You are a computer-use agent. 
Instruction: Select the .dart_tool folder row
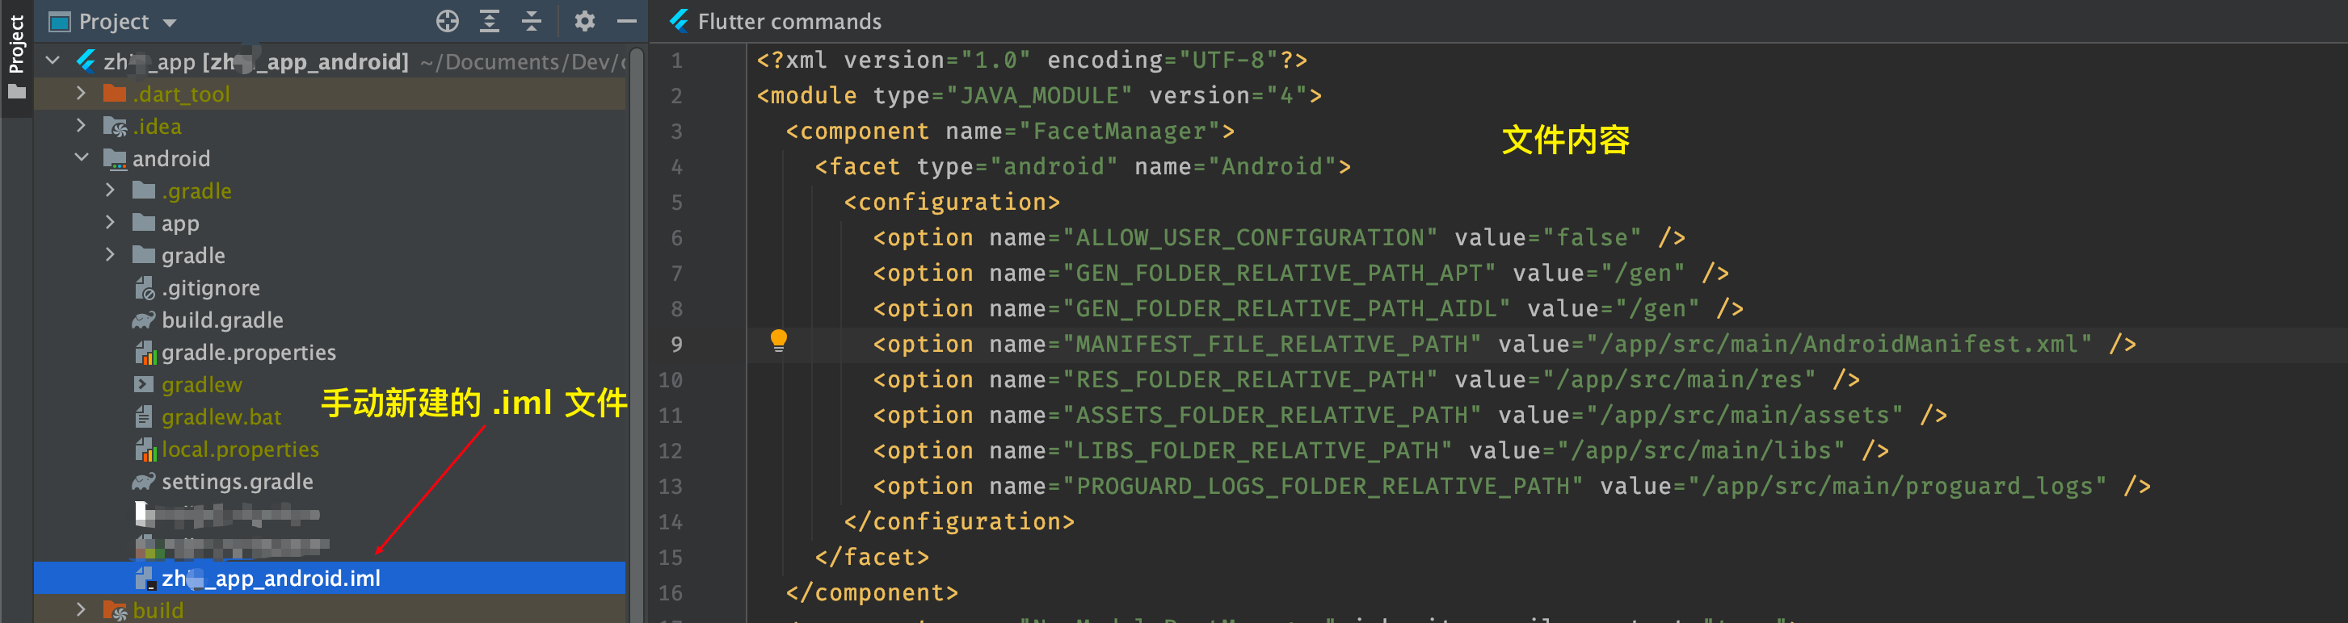pos(330,94)
